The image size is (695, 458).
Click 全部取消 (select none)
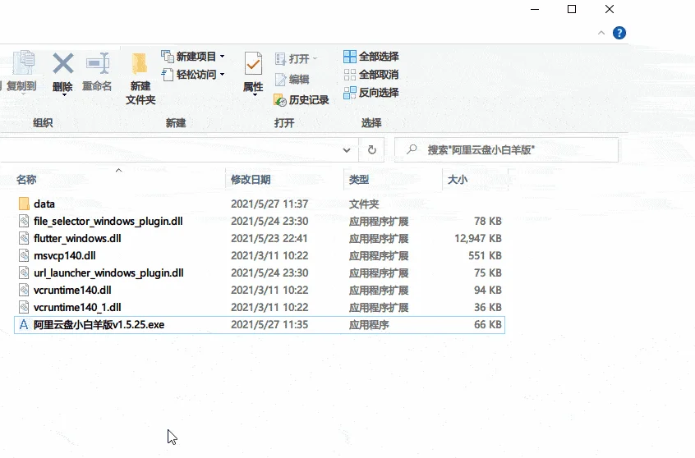pyautogui.click(x=371, y=75)
